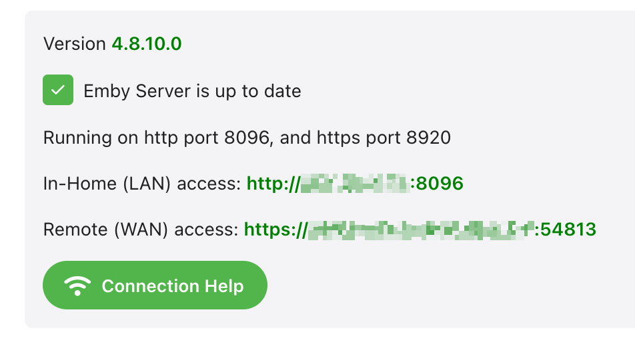Click the "Connection Help" button text
Image resolution: width=635 pixels, height=350 pixels.
coord(172,286)
